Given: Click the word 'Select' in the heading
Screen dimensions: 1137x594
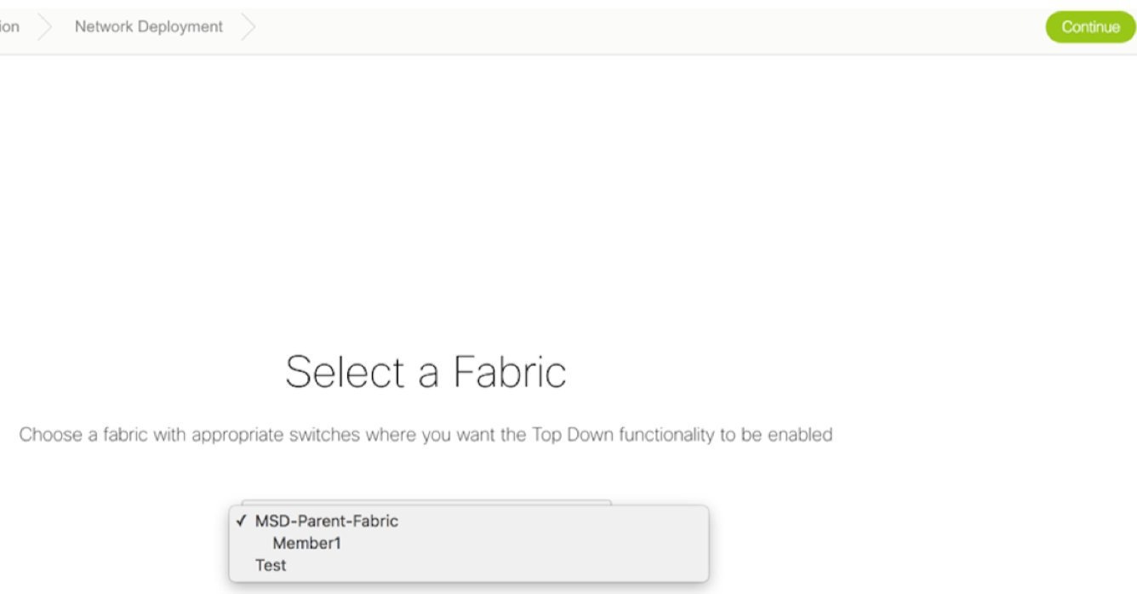Looking at the screenshot, I should pyautogui.click(x=345, y=372).
